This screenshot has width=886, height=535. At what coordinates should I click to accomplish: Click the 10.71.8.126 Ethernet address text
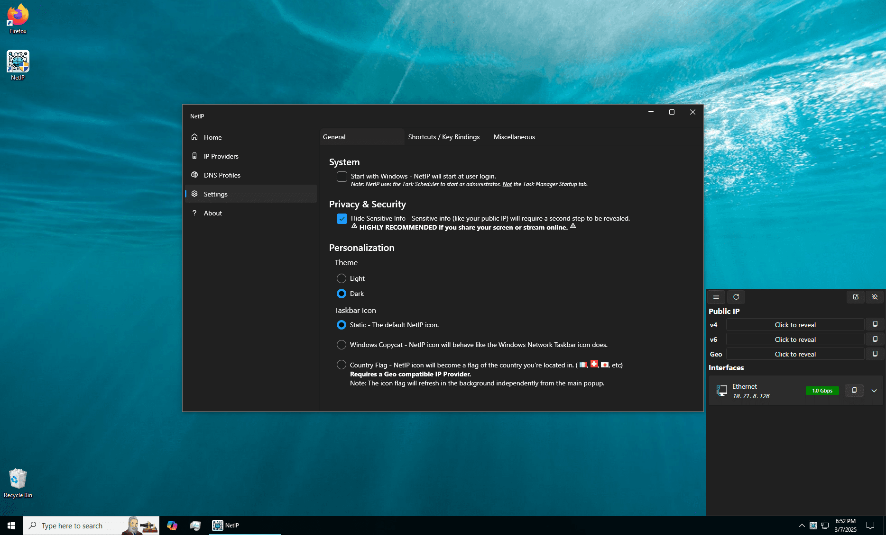point(751,396)
